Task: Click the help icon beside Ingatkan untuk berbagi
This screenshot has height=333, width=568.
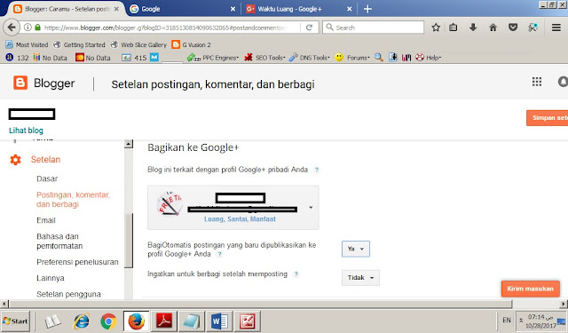Action: tap(296, 274)
